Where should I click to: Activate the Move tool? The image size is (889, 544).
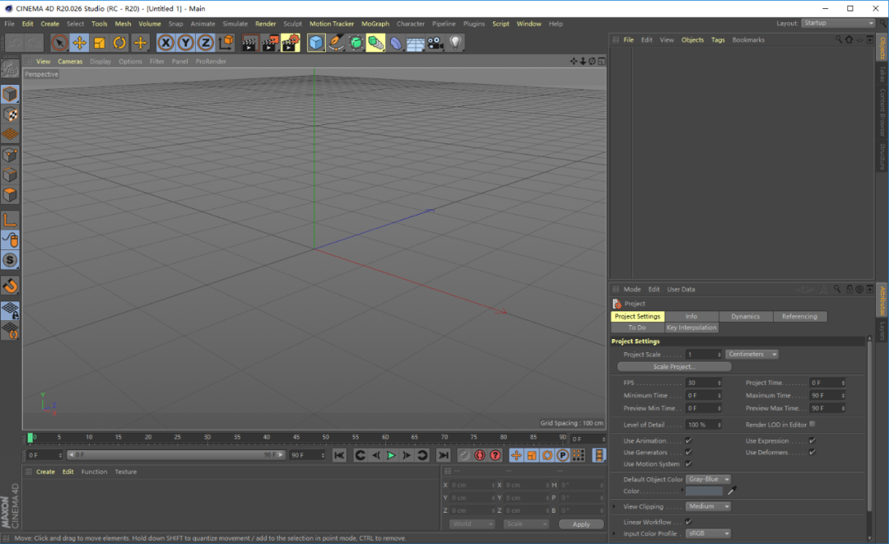tap(79, 43)
